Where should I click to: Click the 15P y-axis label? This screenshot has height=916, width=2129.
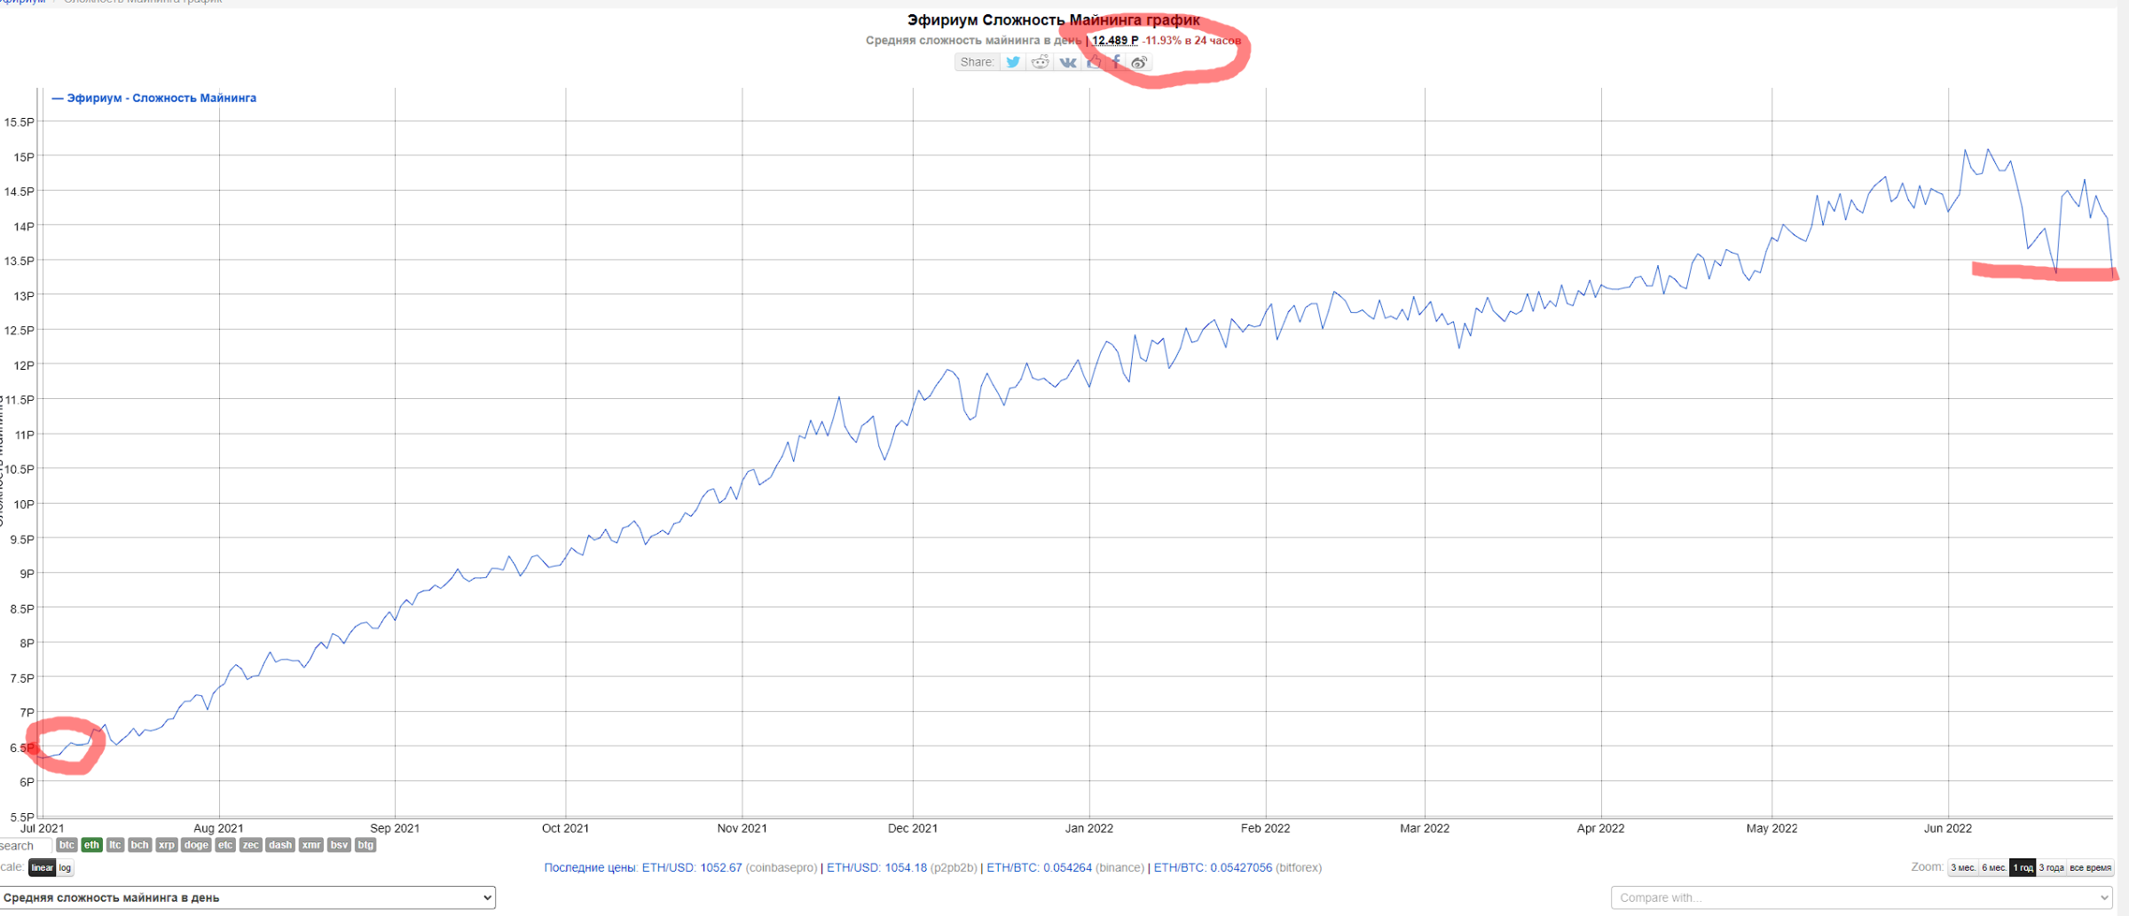pos(24,157)
